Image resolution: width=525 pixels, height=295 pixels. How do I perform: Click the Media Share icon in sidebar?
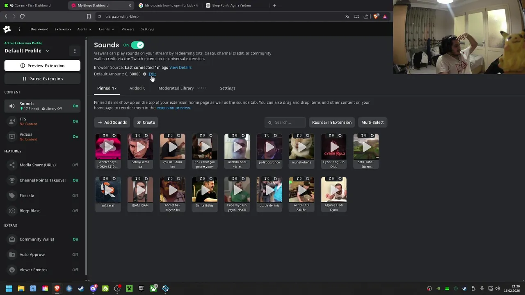tap(12, 165)
